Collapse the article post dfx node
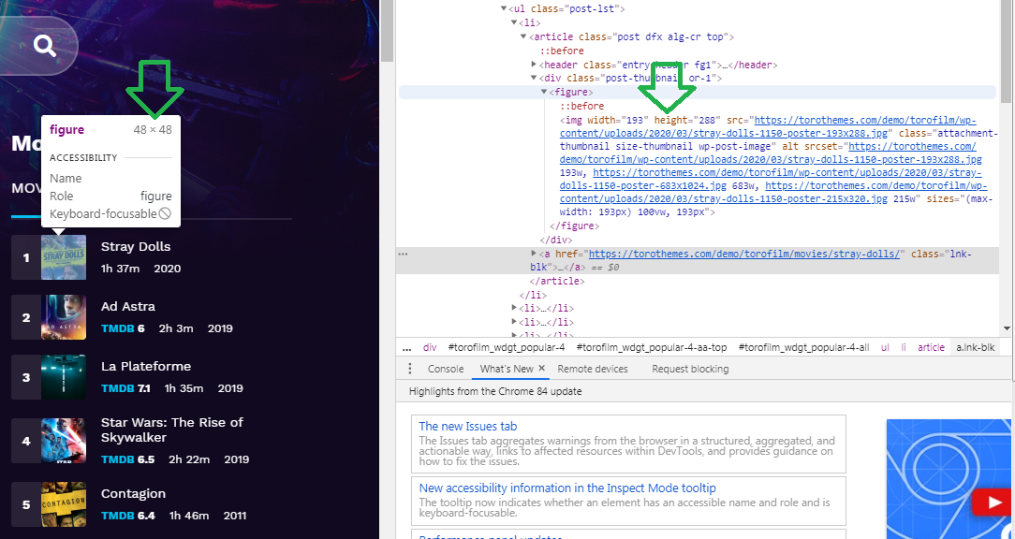The width and height of the screenshot is (1015, 539). [x=523, y=36]
